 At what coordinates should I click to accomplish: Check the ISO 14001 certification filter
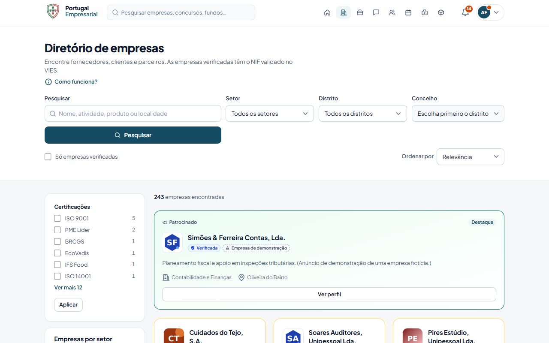click(x=57, y=276)
